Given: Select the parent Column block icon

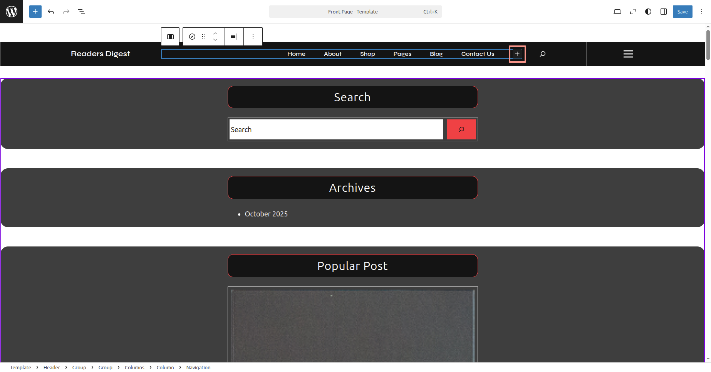Looking at the screenshot, I should [170, 37].
